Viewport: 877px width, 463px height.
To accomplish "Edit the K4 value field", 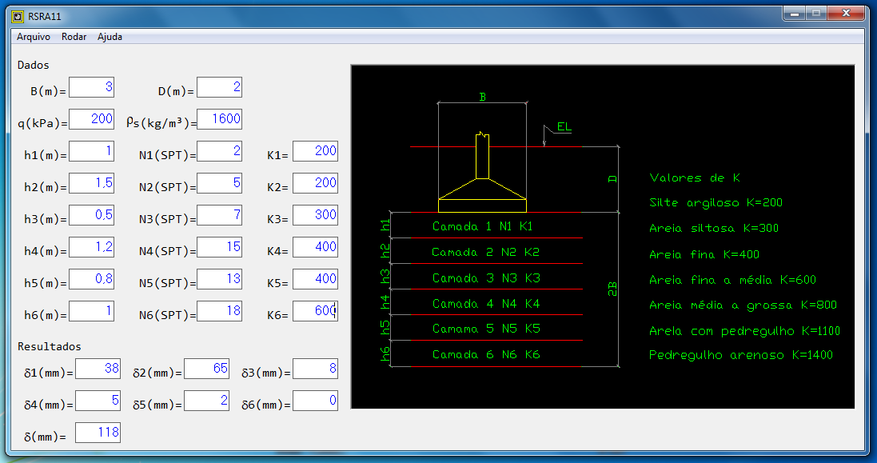I will pos(316,247).
